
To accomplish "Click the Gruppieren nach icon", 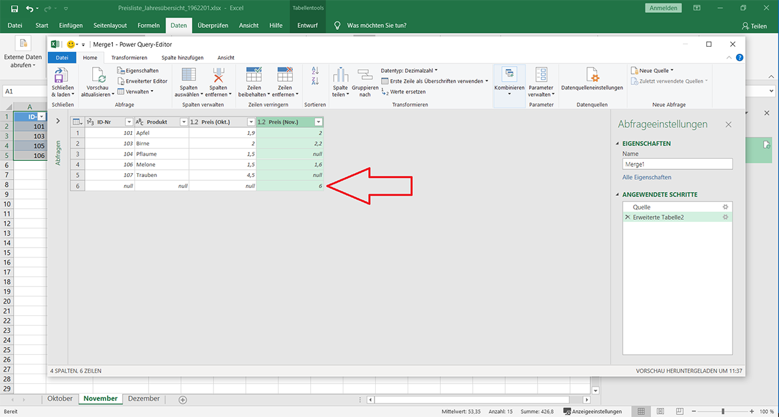I will pos(364,75).
